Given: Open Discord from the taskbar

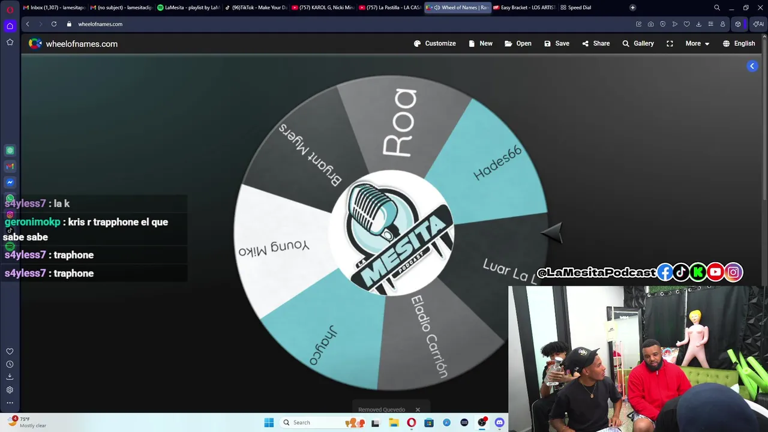Looking at the screenshot, I should tap(499, 422).
